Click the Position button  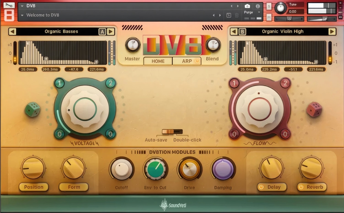34,187
